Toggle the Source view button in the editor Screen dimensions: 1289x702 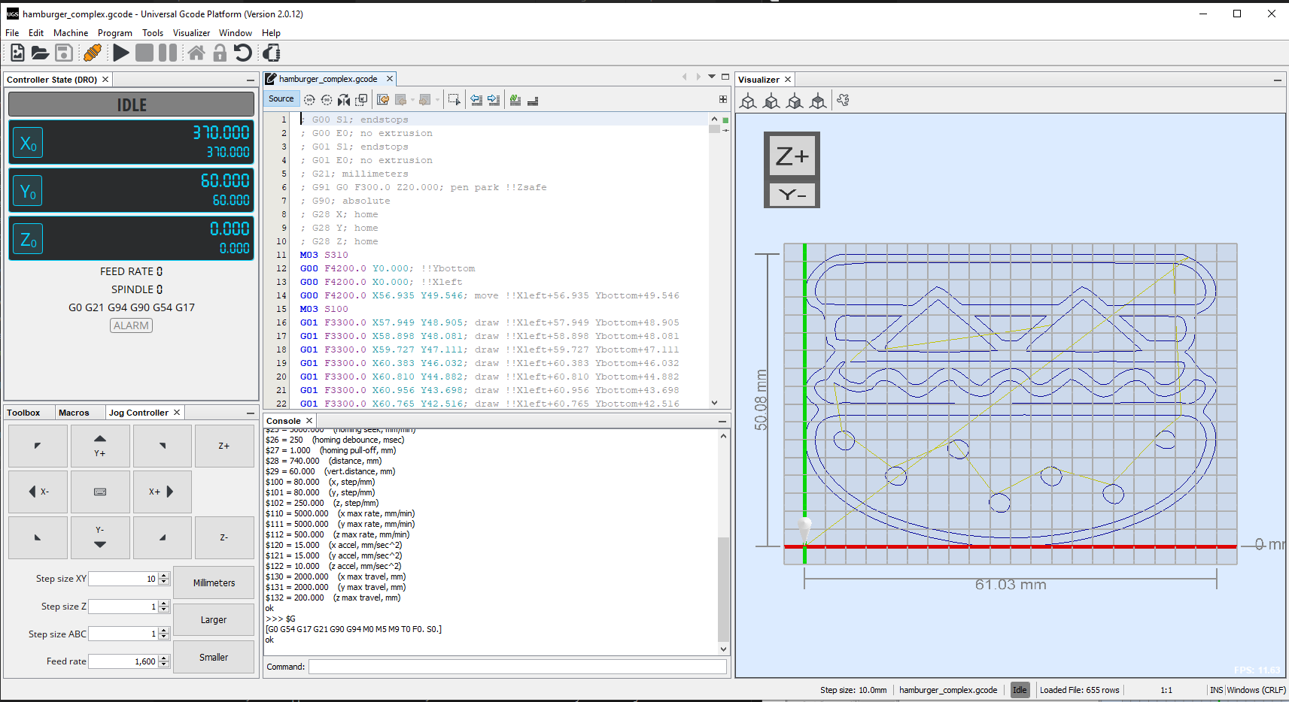(x=281, y=98)
